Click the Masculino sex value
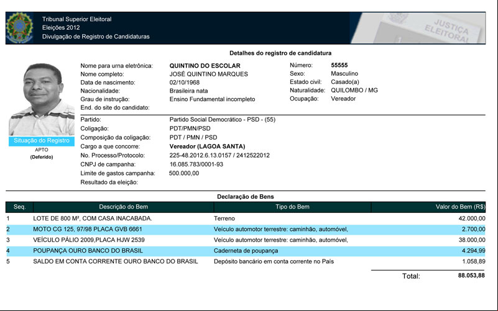 click(344, 73)
